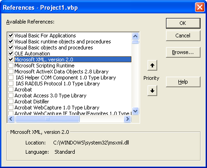Enable Microsoft Scripting Runtime reference
This screenshot has width=207, height=168.
coord(11,66)
